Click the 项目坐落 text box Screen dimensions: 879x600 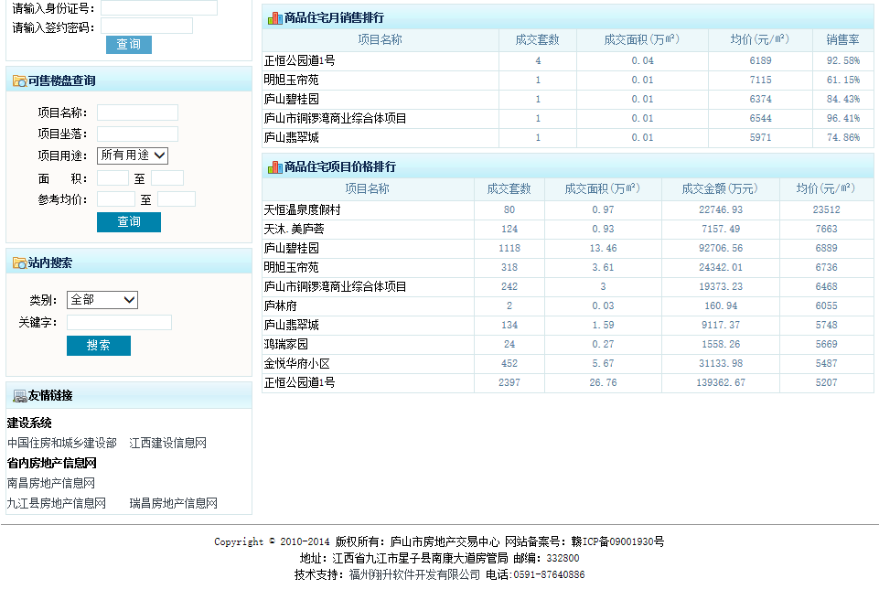tap(137, 134)
